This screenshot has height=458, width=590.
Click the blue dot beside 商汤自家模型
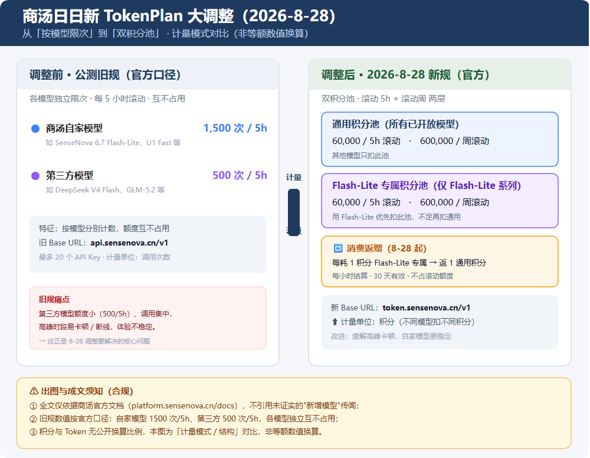point(35,129)
